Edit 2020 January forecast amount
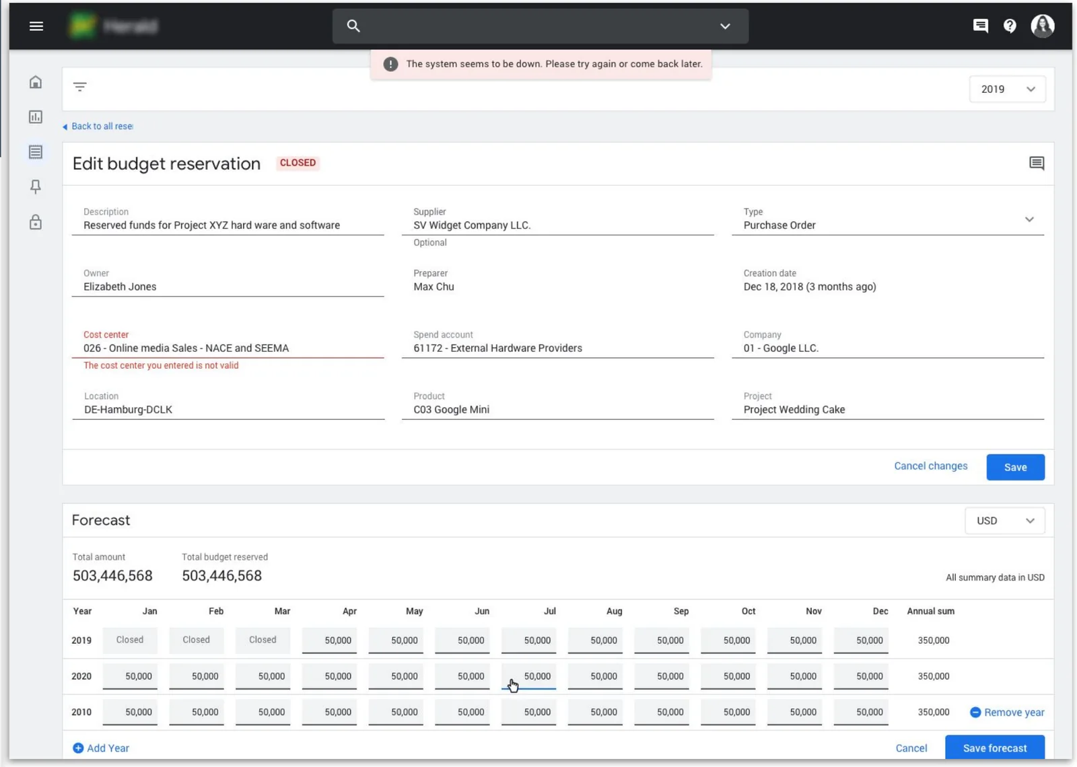Screen dimensions: 1077x767 (130, 676)
